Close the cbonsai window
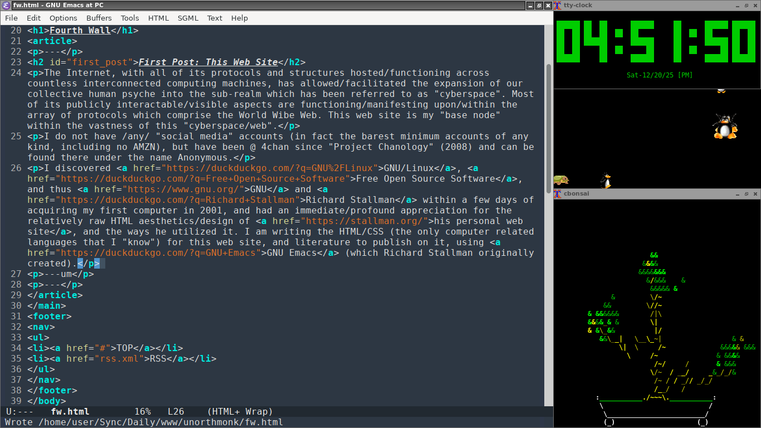This screenshot has width=761, height=428. pyautogui.click(x=755, y=194)
